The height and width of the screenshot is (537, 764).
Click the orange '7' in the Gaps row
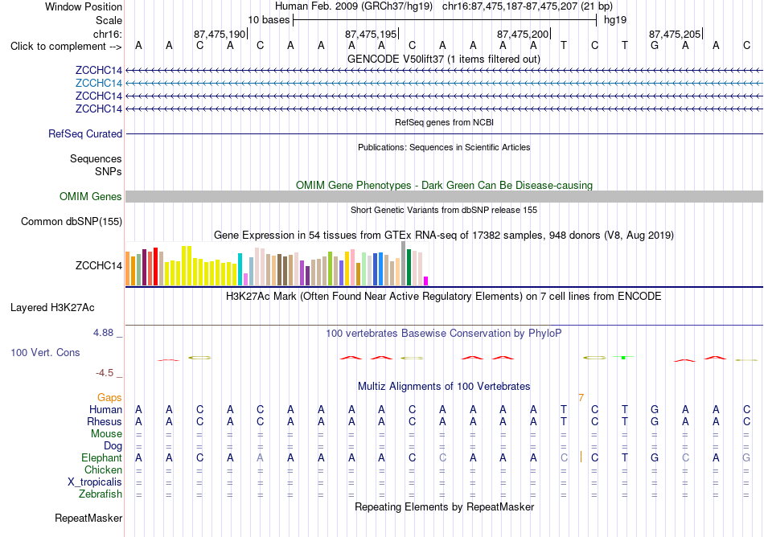click(581, 398)
